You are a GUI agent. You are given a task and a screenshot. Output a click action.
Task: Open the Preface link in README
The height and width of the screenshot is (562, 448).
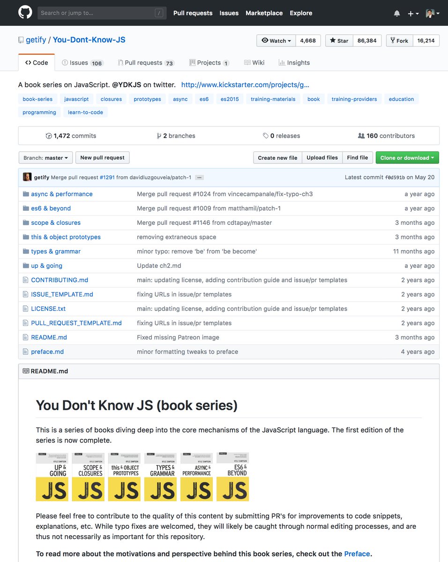pos(357,554)
